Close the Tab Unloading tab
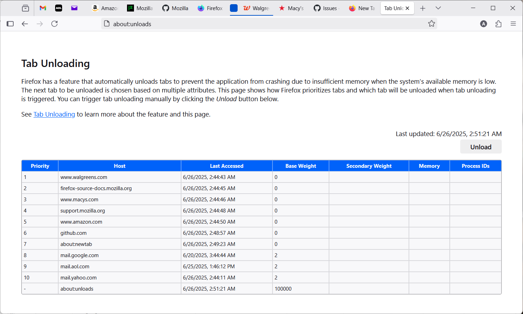This screenshot has height=314, width=523. 407,8
